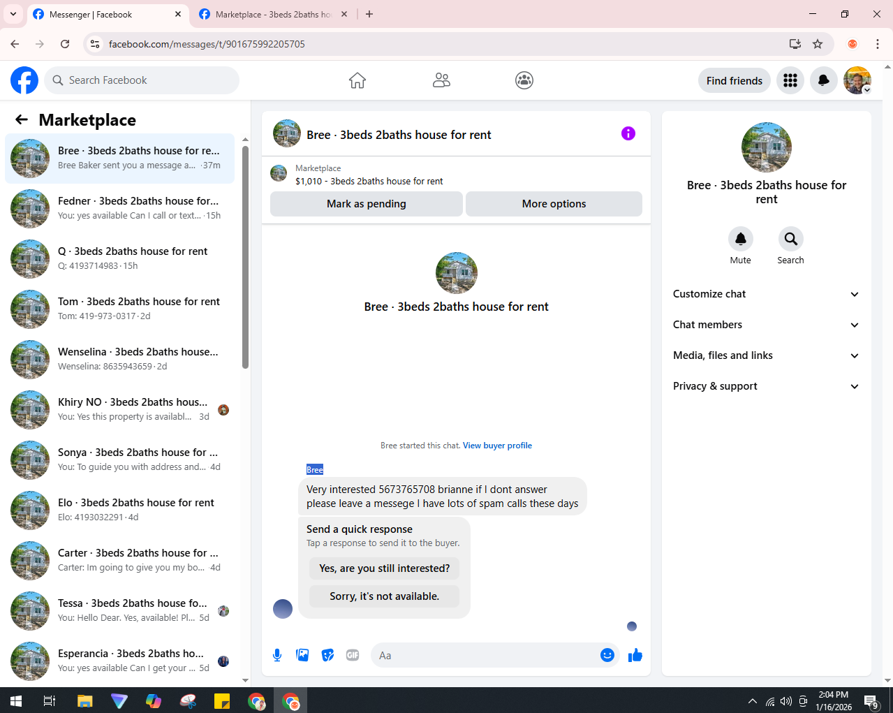Open File Explorer from taskbar
This screenshot has width=893, height=713.
[x=84, y=700]
